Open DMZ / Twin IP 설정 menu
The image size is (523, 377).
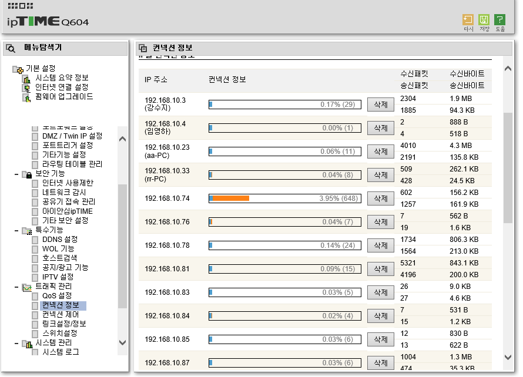(72, 136)
